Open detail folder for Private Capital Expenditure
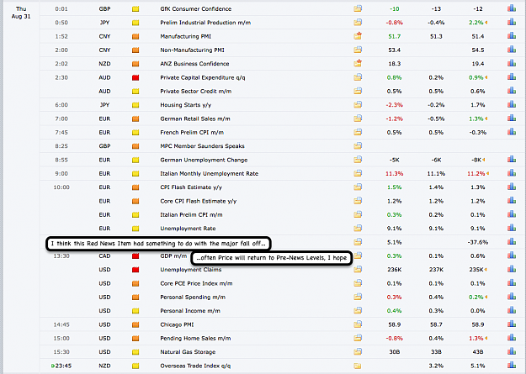526x374 pixels. [x=358, y=77]
